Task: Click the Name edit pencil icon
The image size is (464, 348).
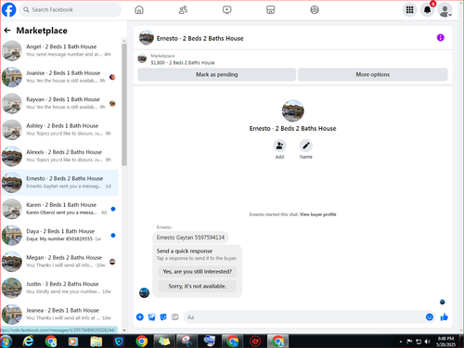Action: (x=306, y=146)
